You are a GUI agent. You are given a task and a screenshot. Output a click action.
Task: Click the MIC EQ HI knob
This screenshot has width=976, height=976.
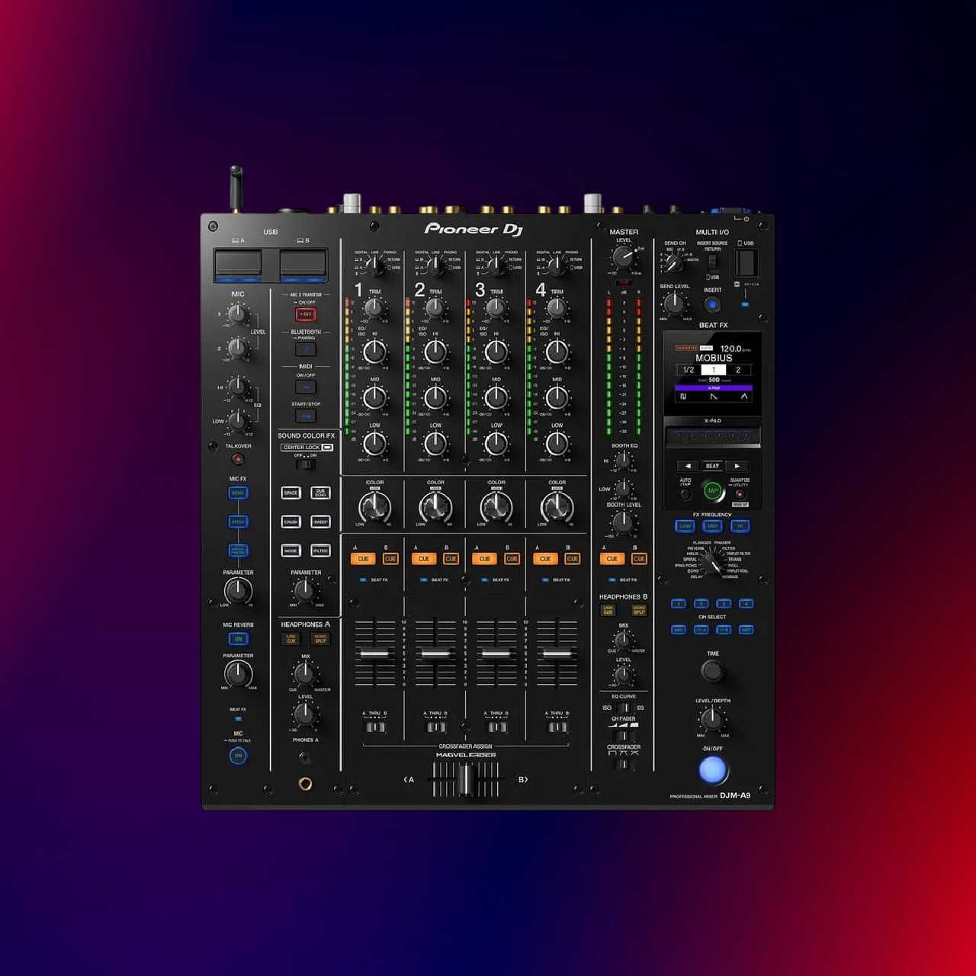[239, 387]
